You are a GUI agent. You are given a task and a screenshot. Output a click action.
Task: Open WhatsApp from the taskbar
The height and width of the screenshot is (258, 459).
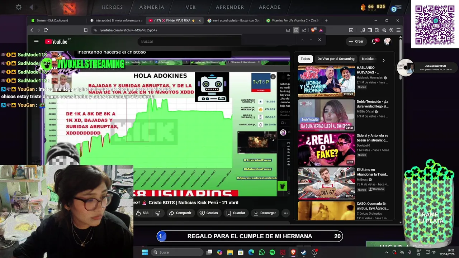tap(262, 252)
